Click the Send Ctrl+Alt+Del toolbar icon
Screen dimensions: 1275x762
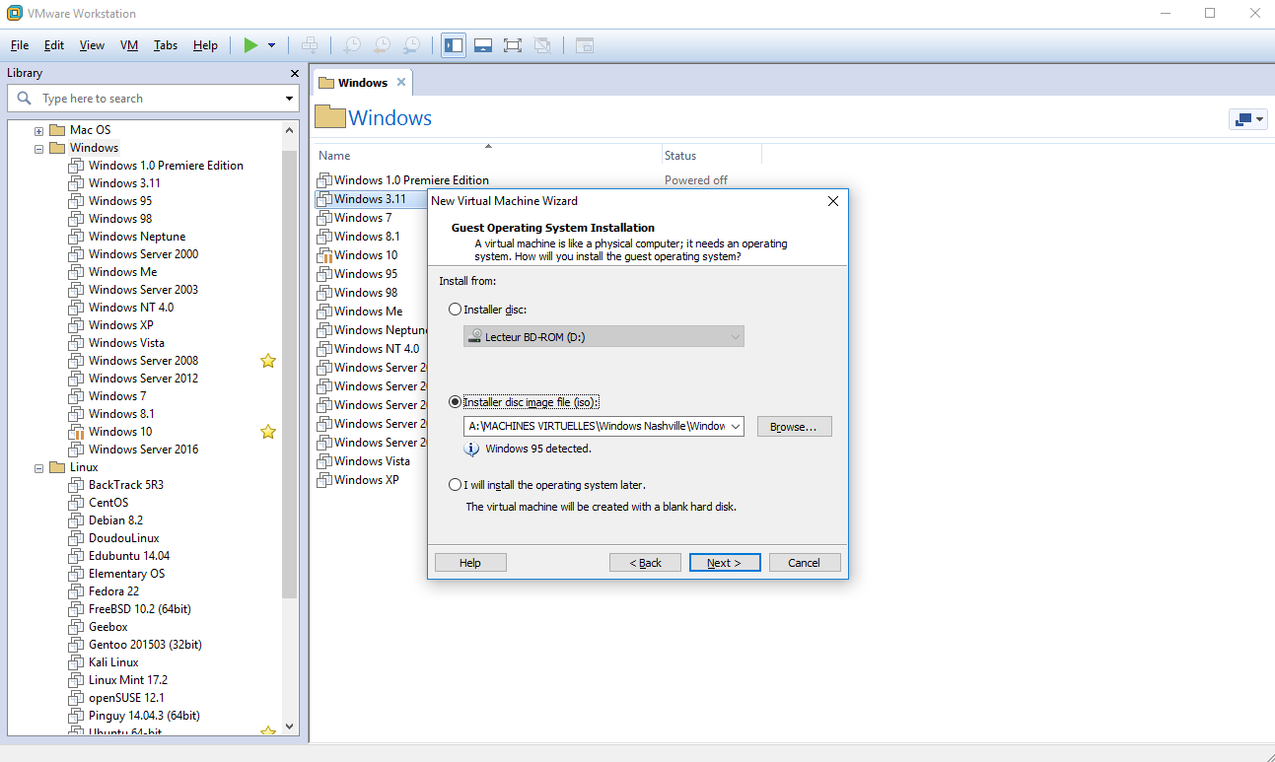pyautogui.click(x=310, y=45)
